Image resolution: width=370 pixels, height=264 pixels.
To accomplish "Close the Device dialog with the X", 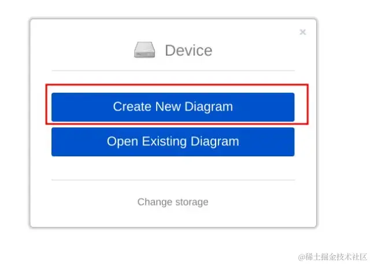I will point(302,32).
